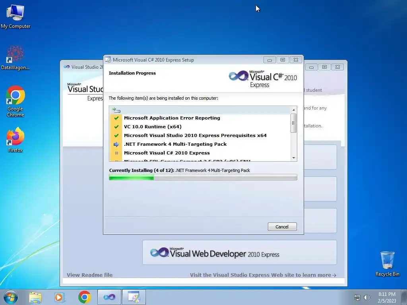Select the VC 10.0 Runtime (x64) row

click(x=200, y=127)
